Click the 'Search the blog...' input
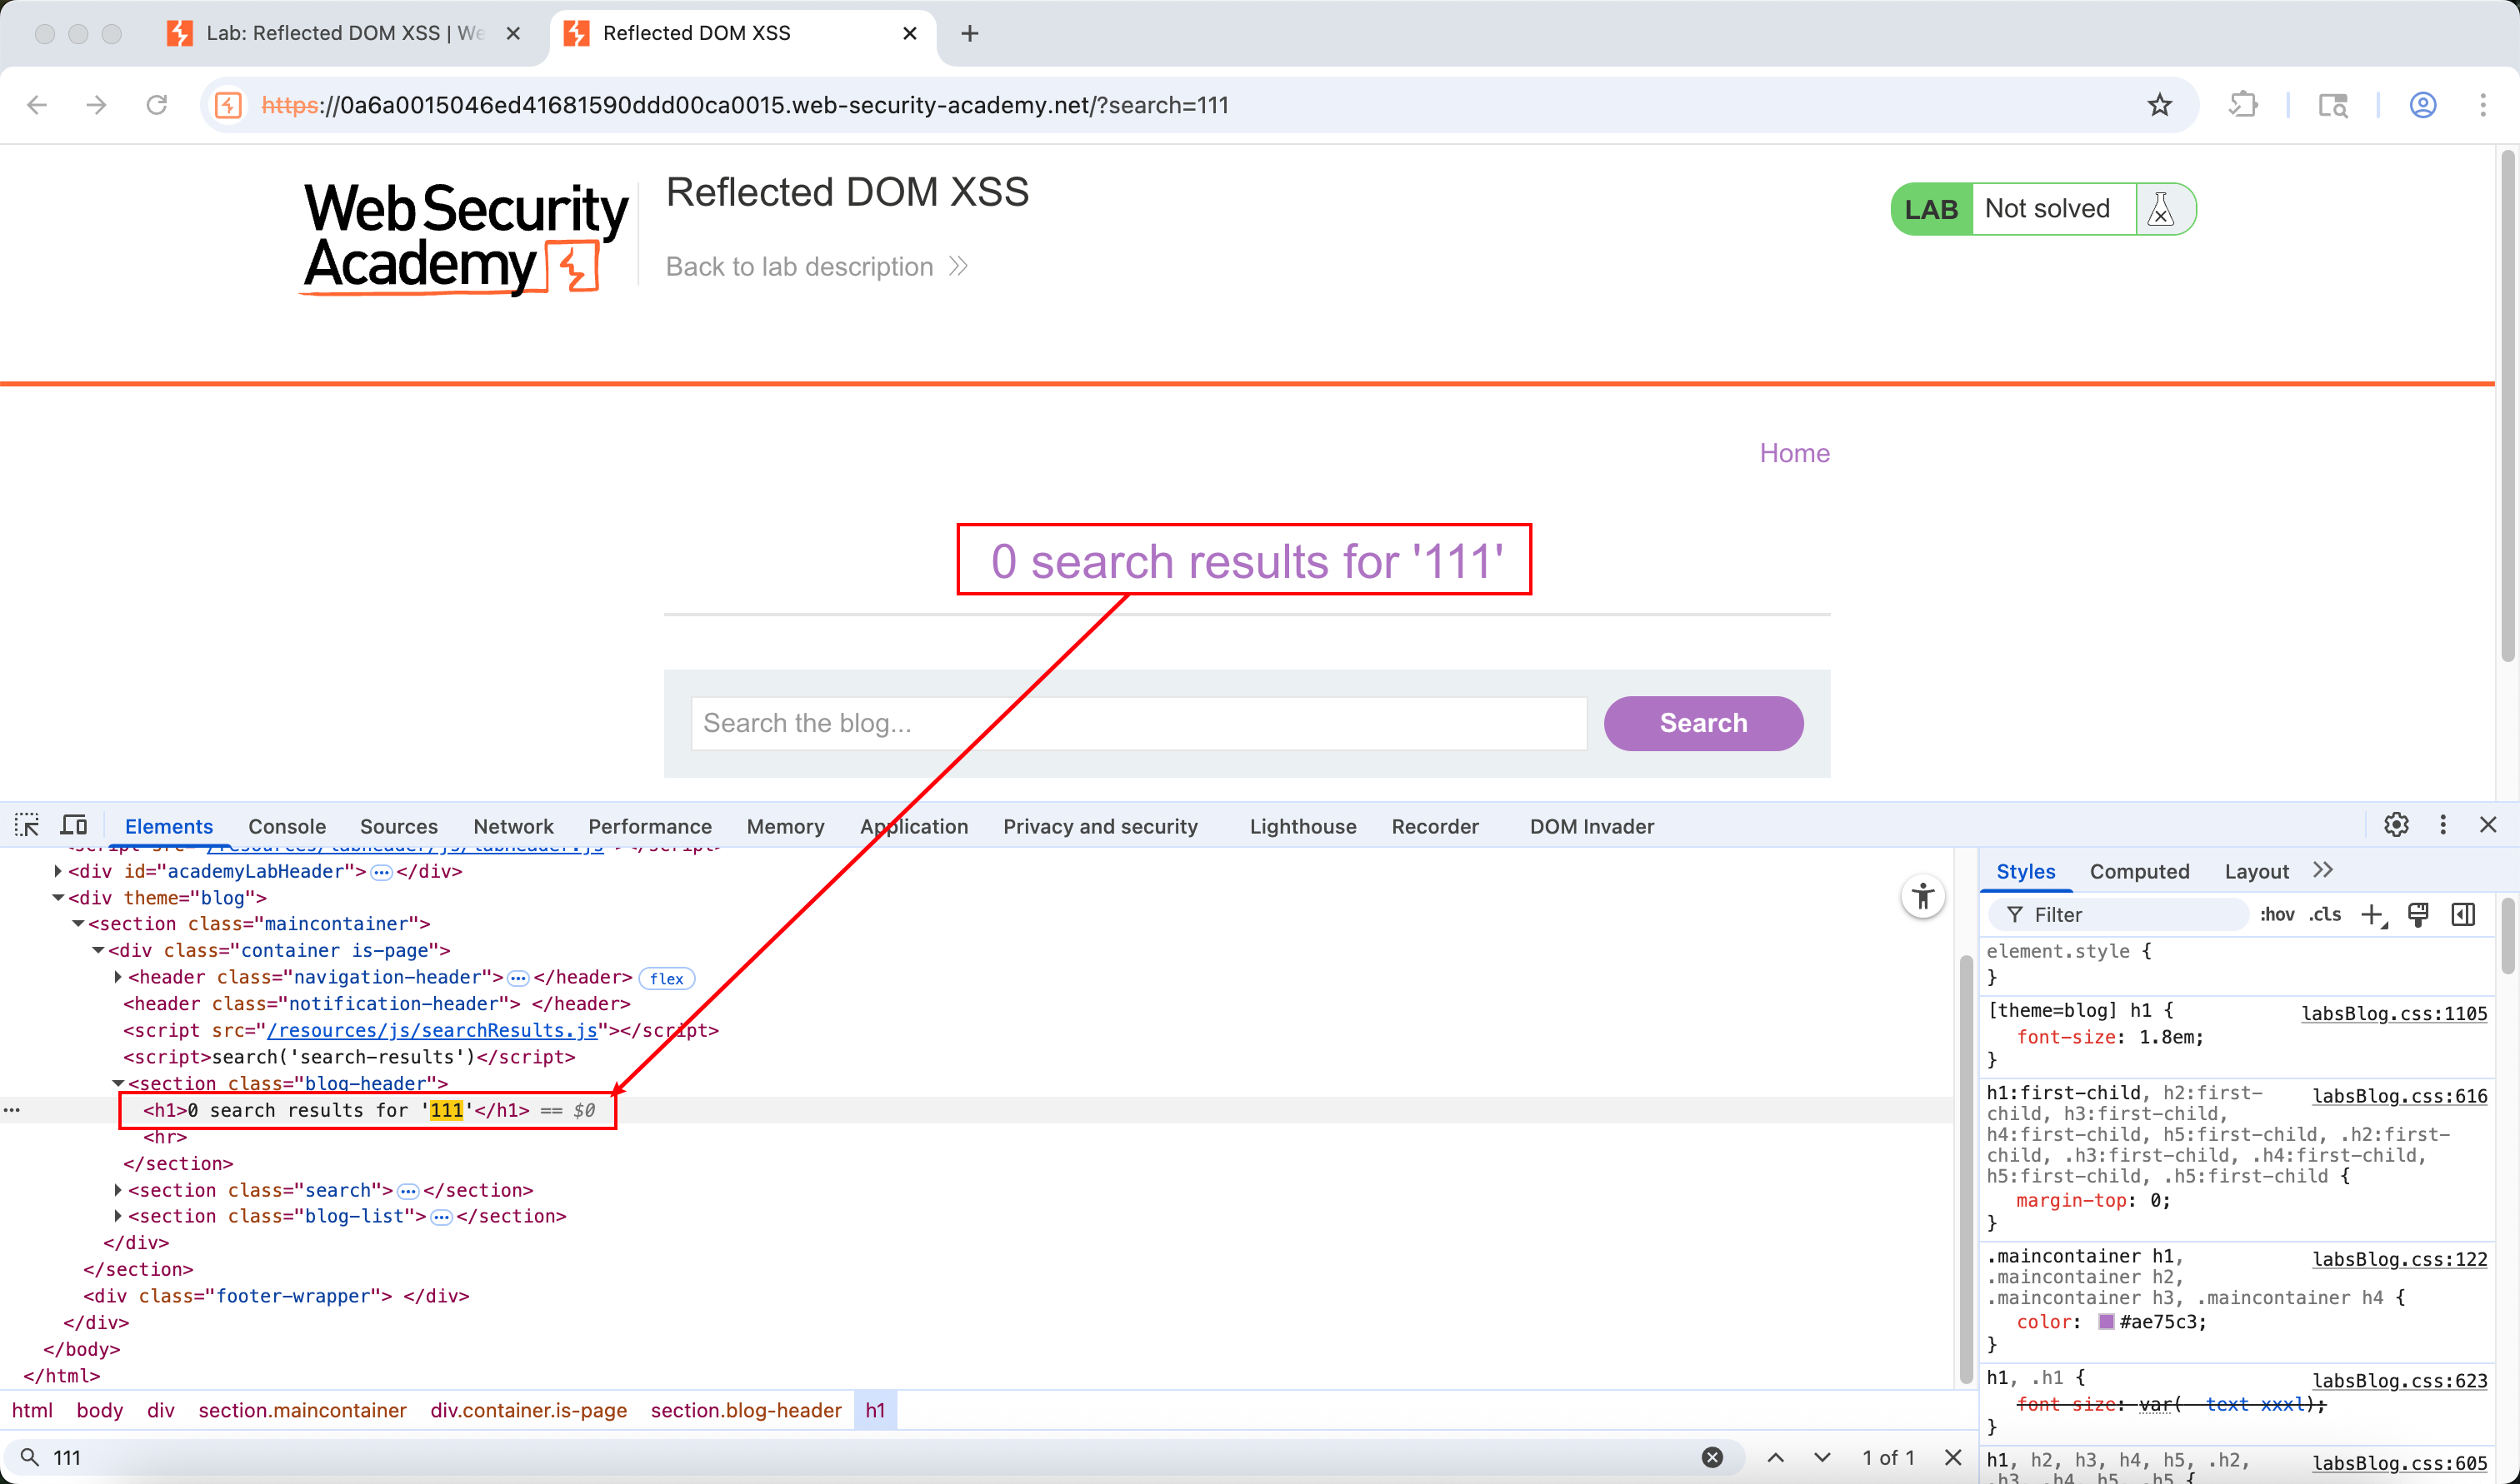2520x1484 pixels. click(1138, 723)
